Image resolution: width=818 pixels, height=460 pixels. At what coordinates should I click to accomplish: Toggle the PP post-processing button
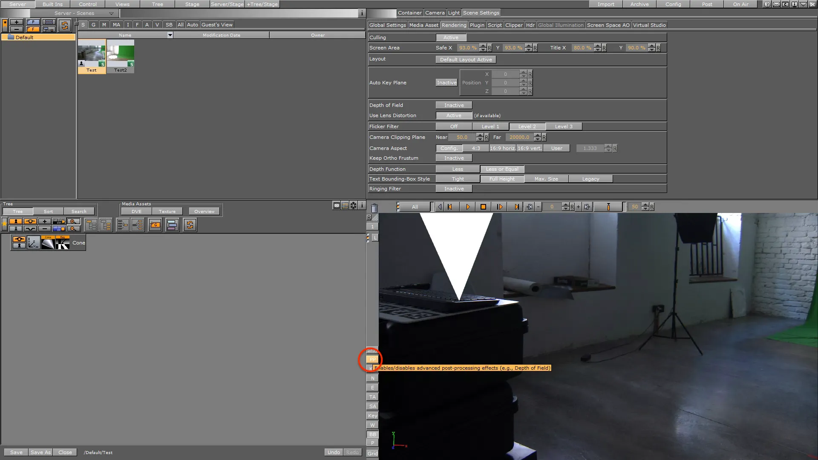pos(373,359)
